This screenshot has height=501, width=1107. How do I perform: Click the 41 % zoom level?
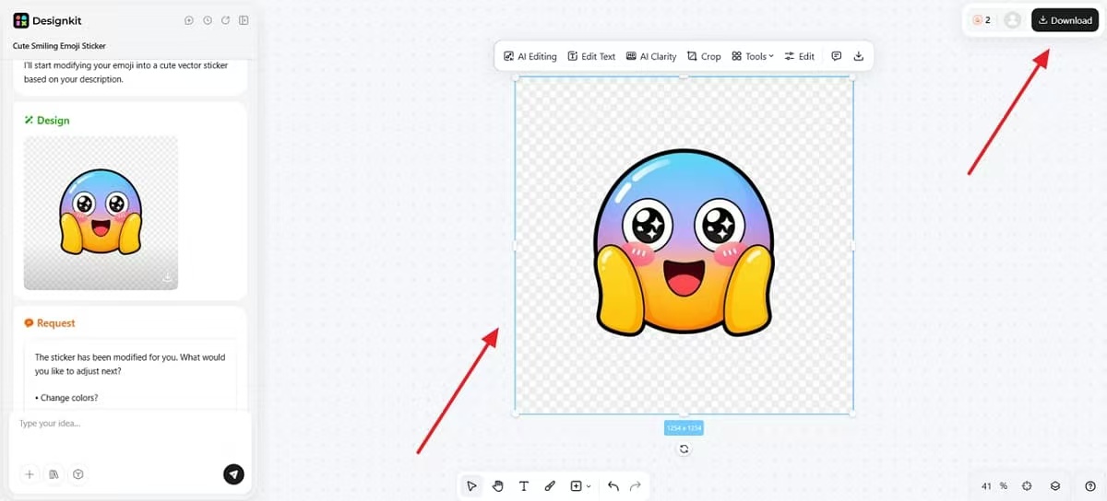click(994, 486)
